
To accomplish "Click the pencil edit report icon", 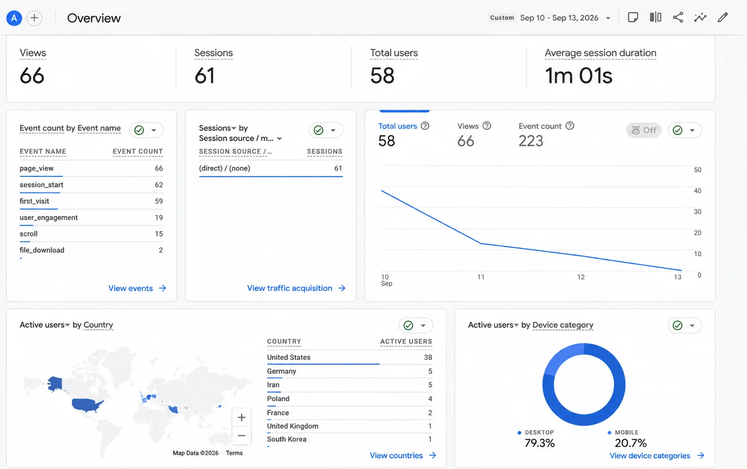I will click(x=723, y=17).
